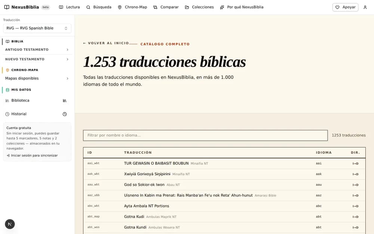Open the Búsqueda menu
This screenshot has height=234, width=374.
[99, 7]
